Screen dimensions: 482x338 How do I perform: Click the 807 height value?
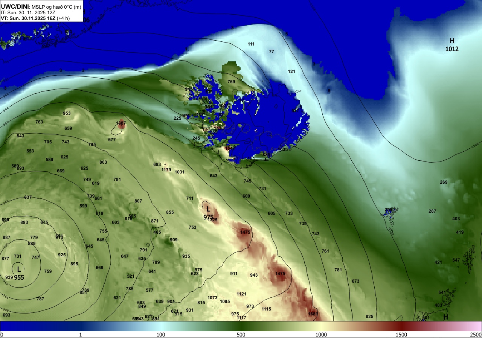pyautogui.click(x=138, y=201)
